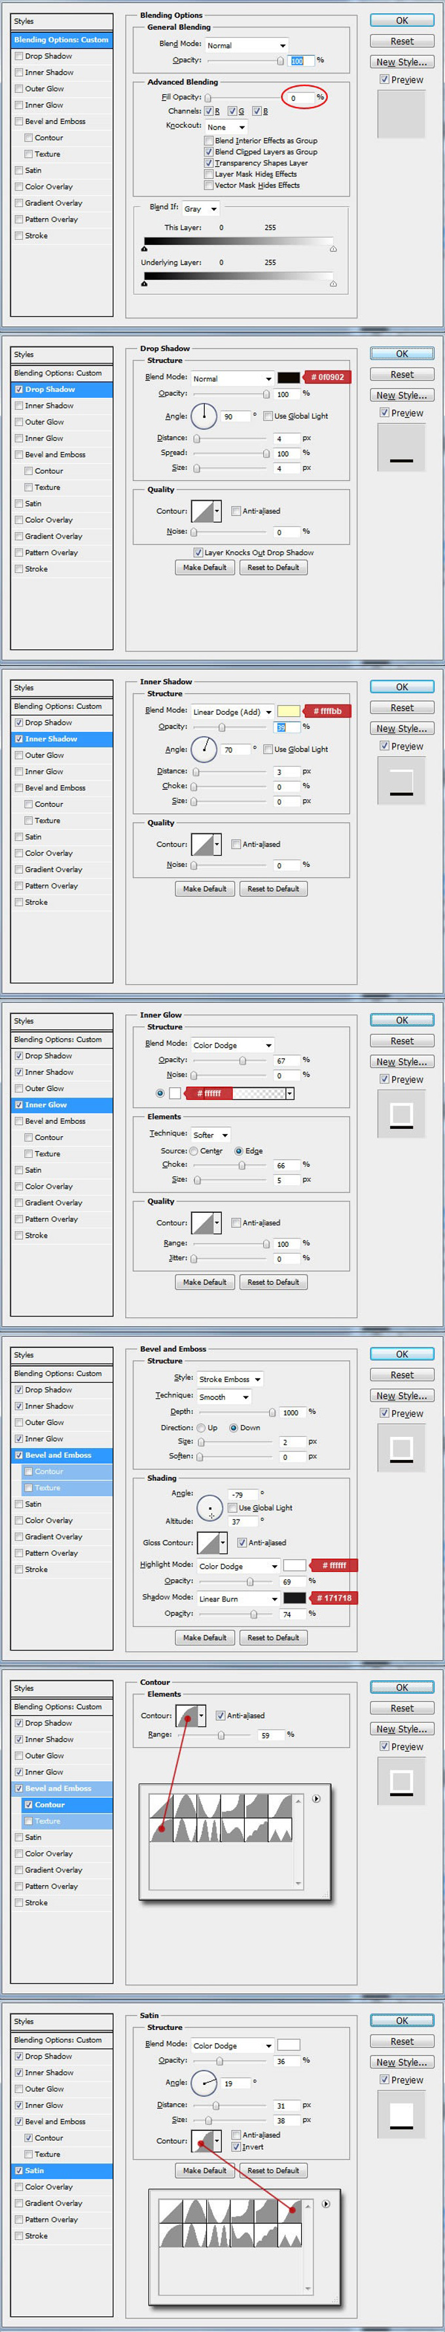This screenshot has width=445, height=2332.
Task: Select the highlighted Inner Glow styles entry
Action: pyautogui.click(x=62, y=1105)
